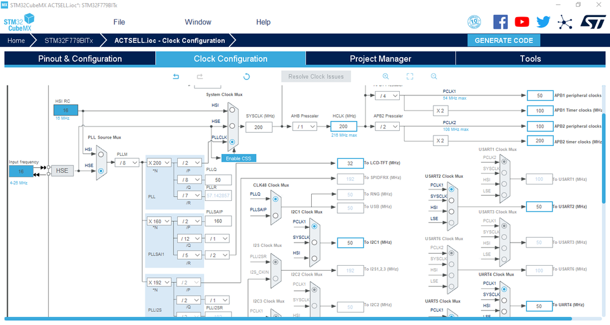
Task: Click the HSI RC 16 value box
Action: [66, 110]
